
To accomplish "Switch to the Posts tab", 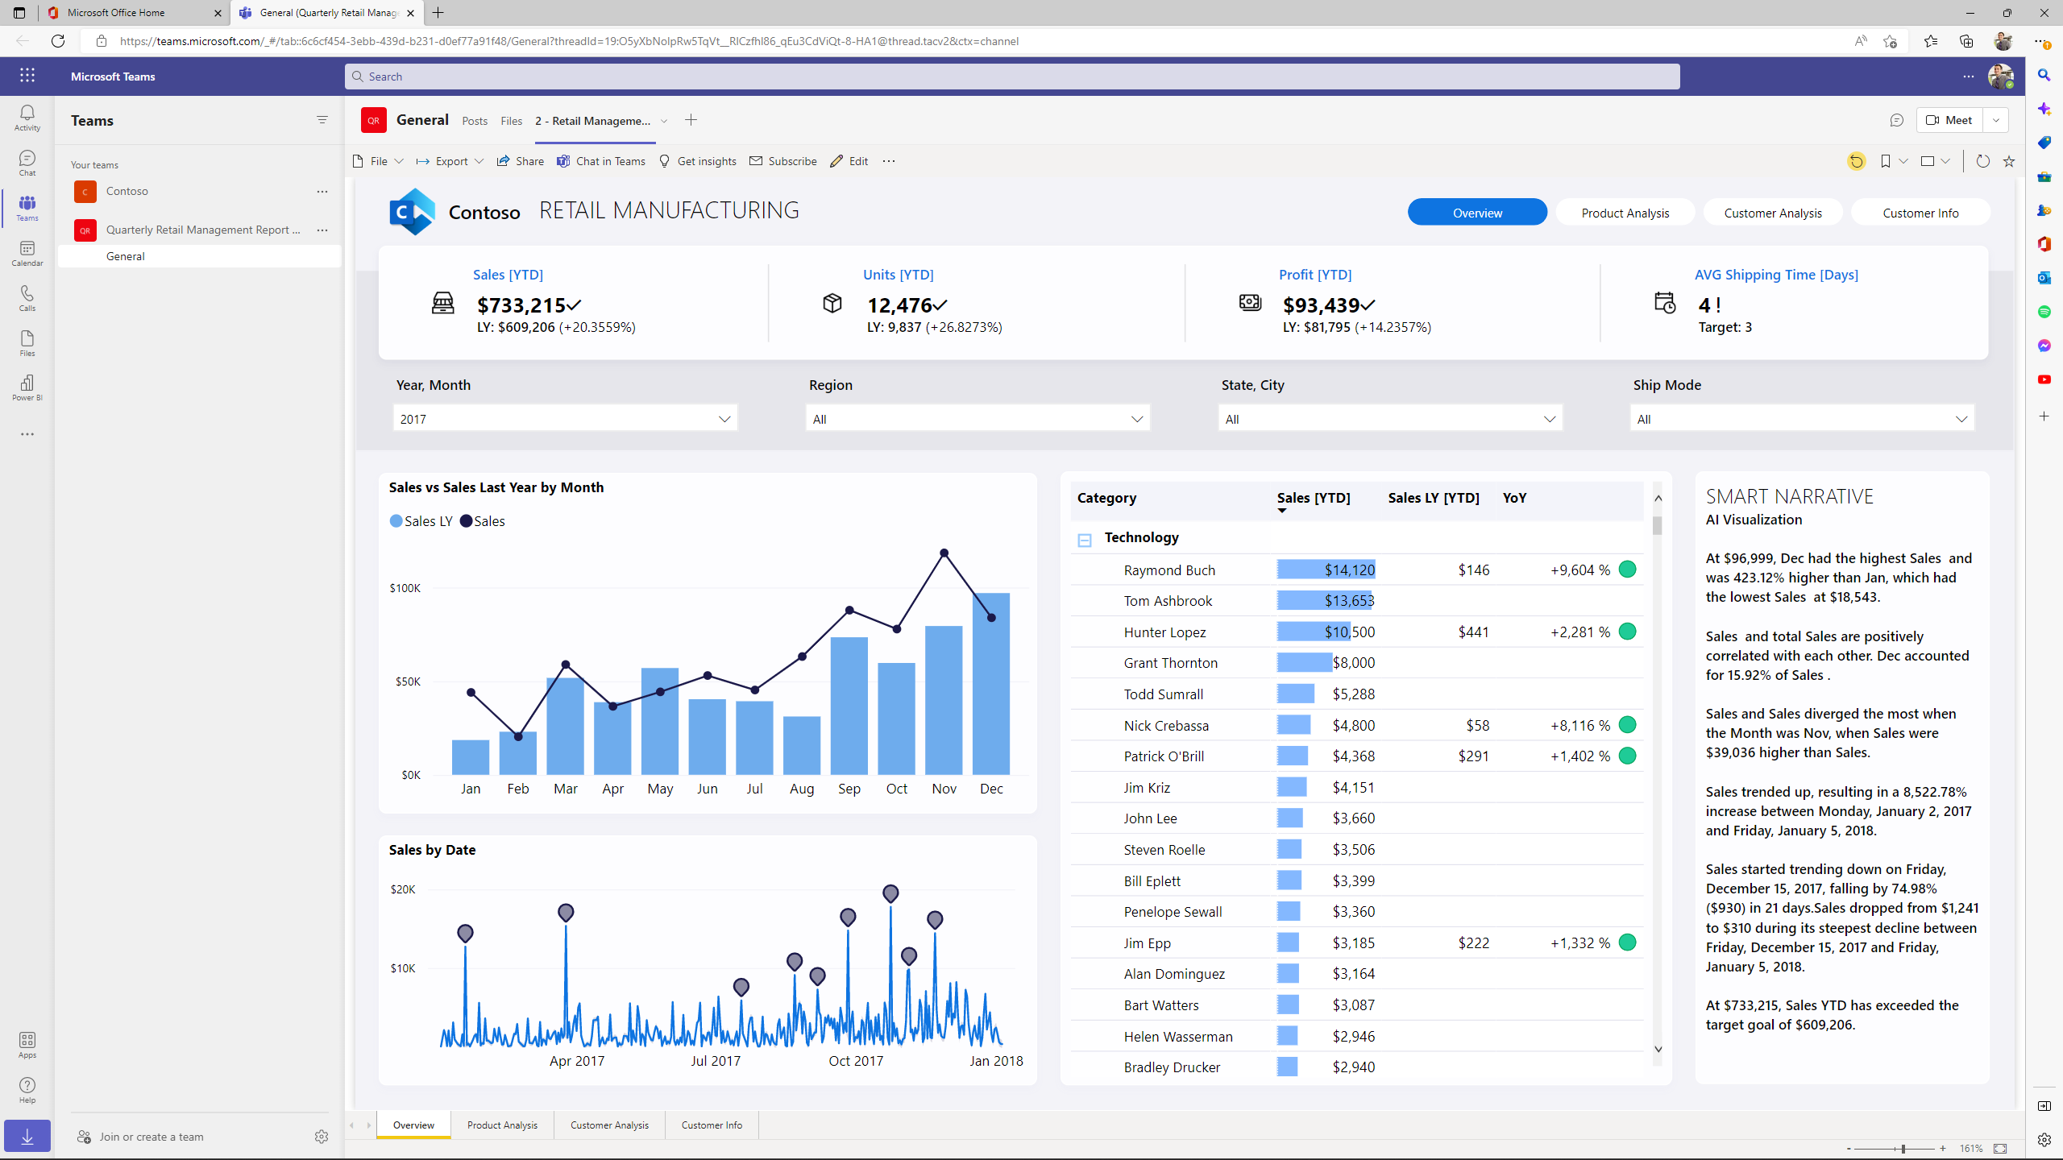I will pos(475,121).
